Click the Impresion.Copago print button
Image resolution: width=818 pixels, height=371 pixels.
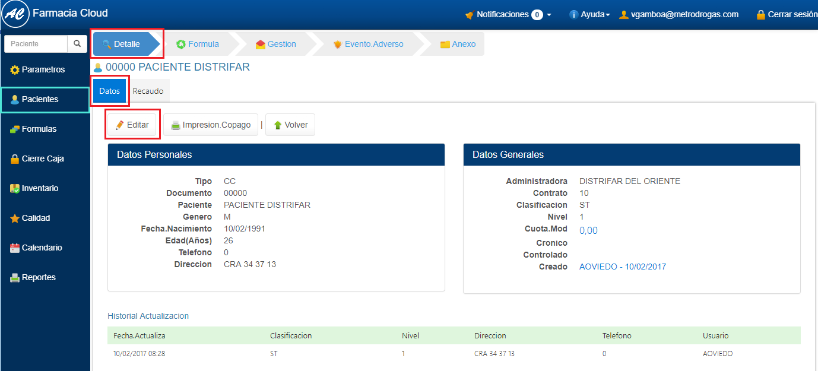211,125
